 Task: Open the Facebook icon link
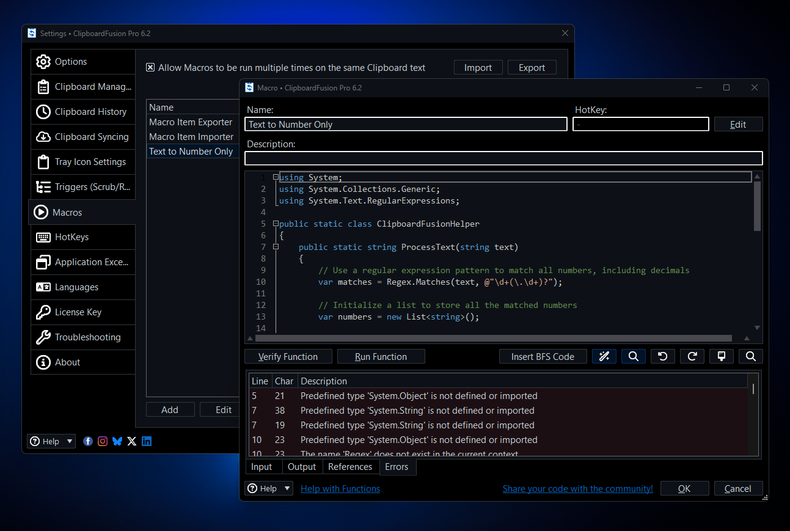[x=88, y=441]
